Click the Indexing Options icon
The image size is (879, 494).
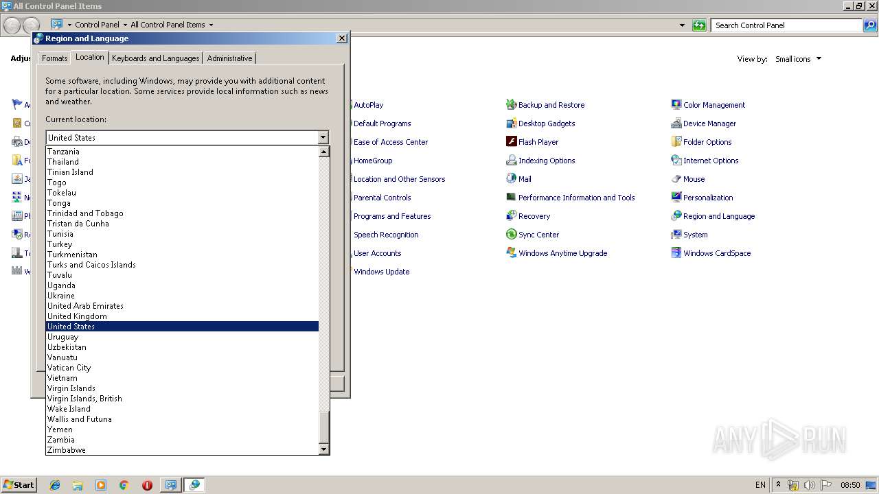click(511, 161)
